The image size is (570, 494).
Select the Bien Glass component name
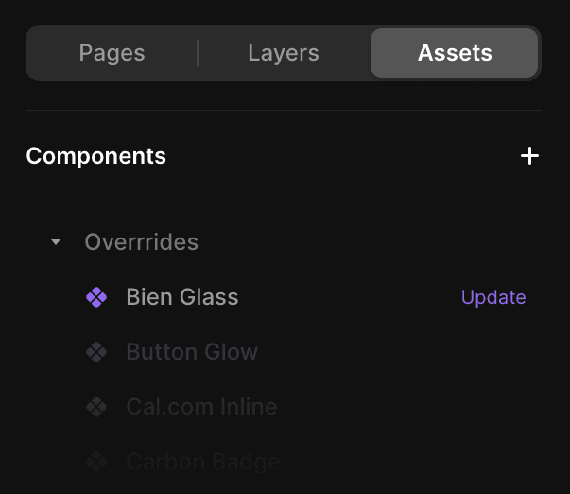pyautogui.click(x=181, y=297)
